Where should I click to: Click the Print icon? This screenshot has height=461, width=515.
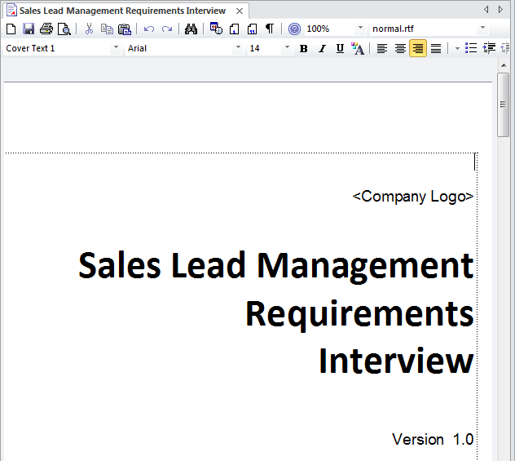(46, 29)
